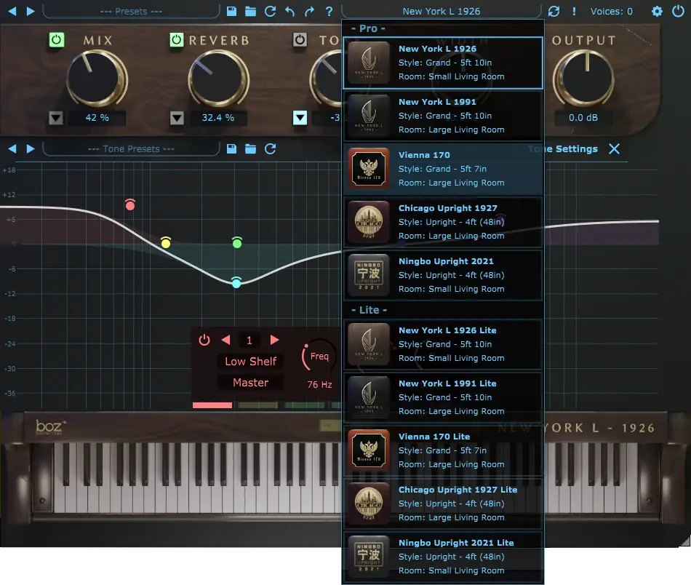Click the 42 % mix value field
The image size is (691, 585).
coord(97,118)
